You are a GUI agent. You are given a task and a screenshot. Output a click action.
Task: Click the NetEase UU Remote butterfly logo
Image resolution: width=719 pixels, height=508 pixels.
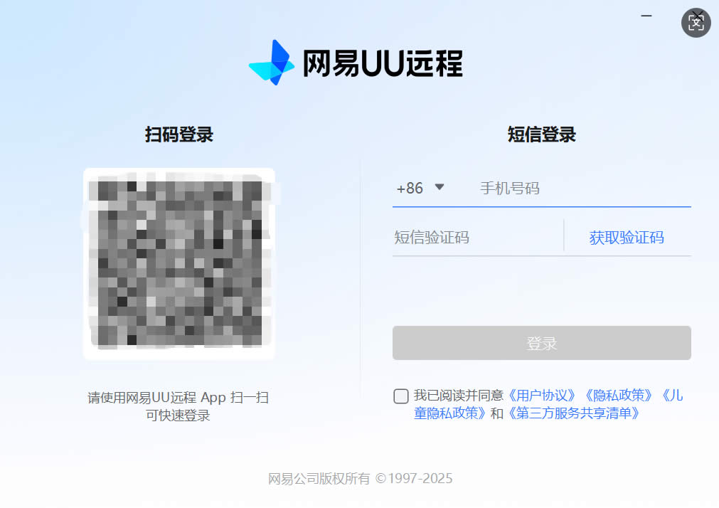tap(272, 63)
